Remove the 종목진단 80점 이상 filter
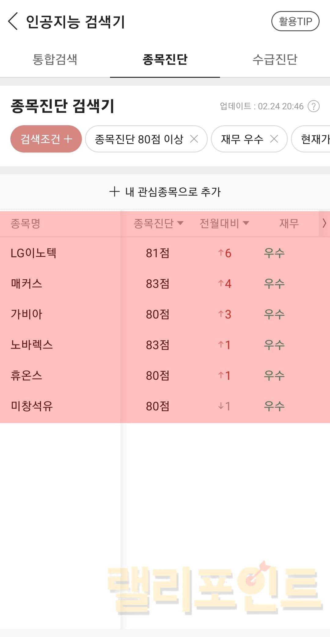330x637 pixels. 194,139
